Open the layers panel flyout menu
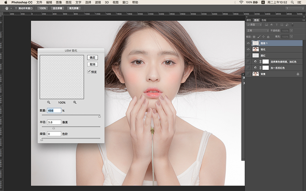Image resolution: width=306 pixels, height=191 pixels. pyautogui.click(x=303, y=20)
